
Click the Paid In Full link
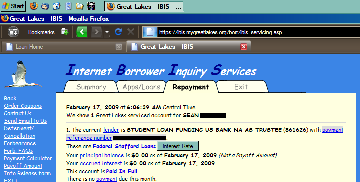(122, 171)
